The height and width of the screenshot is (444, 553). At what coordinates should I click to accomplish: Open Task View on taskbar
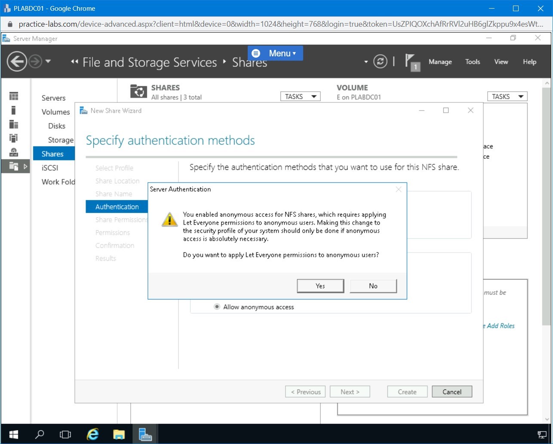[65, 434]
